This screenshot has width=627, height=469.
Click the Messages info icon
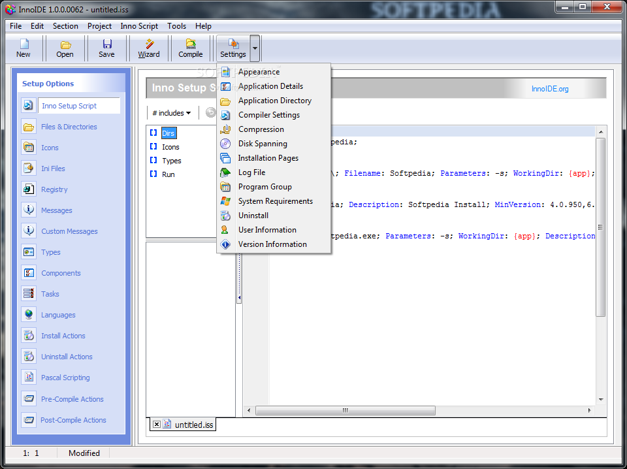tap(28, 210)
